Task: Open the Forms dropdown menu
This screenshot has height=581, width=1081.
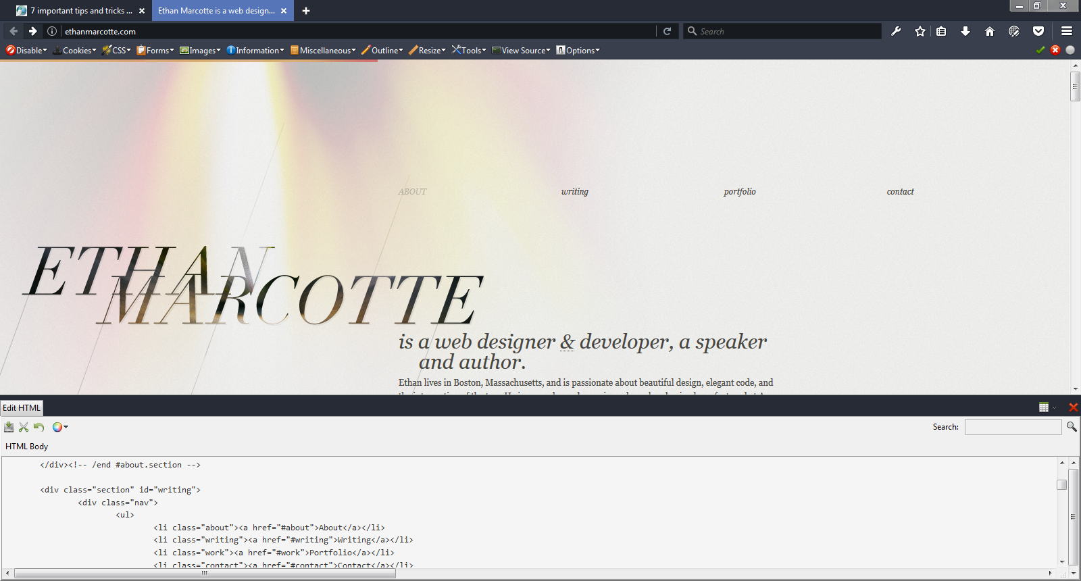Action: 155,50
